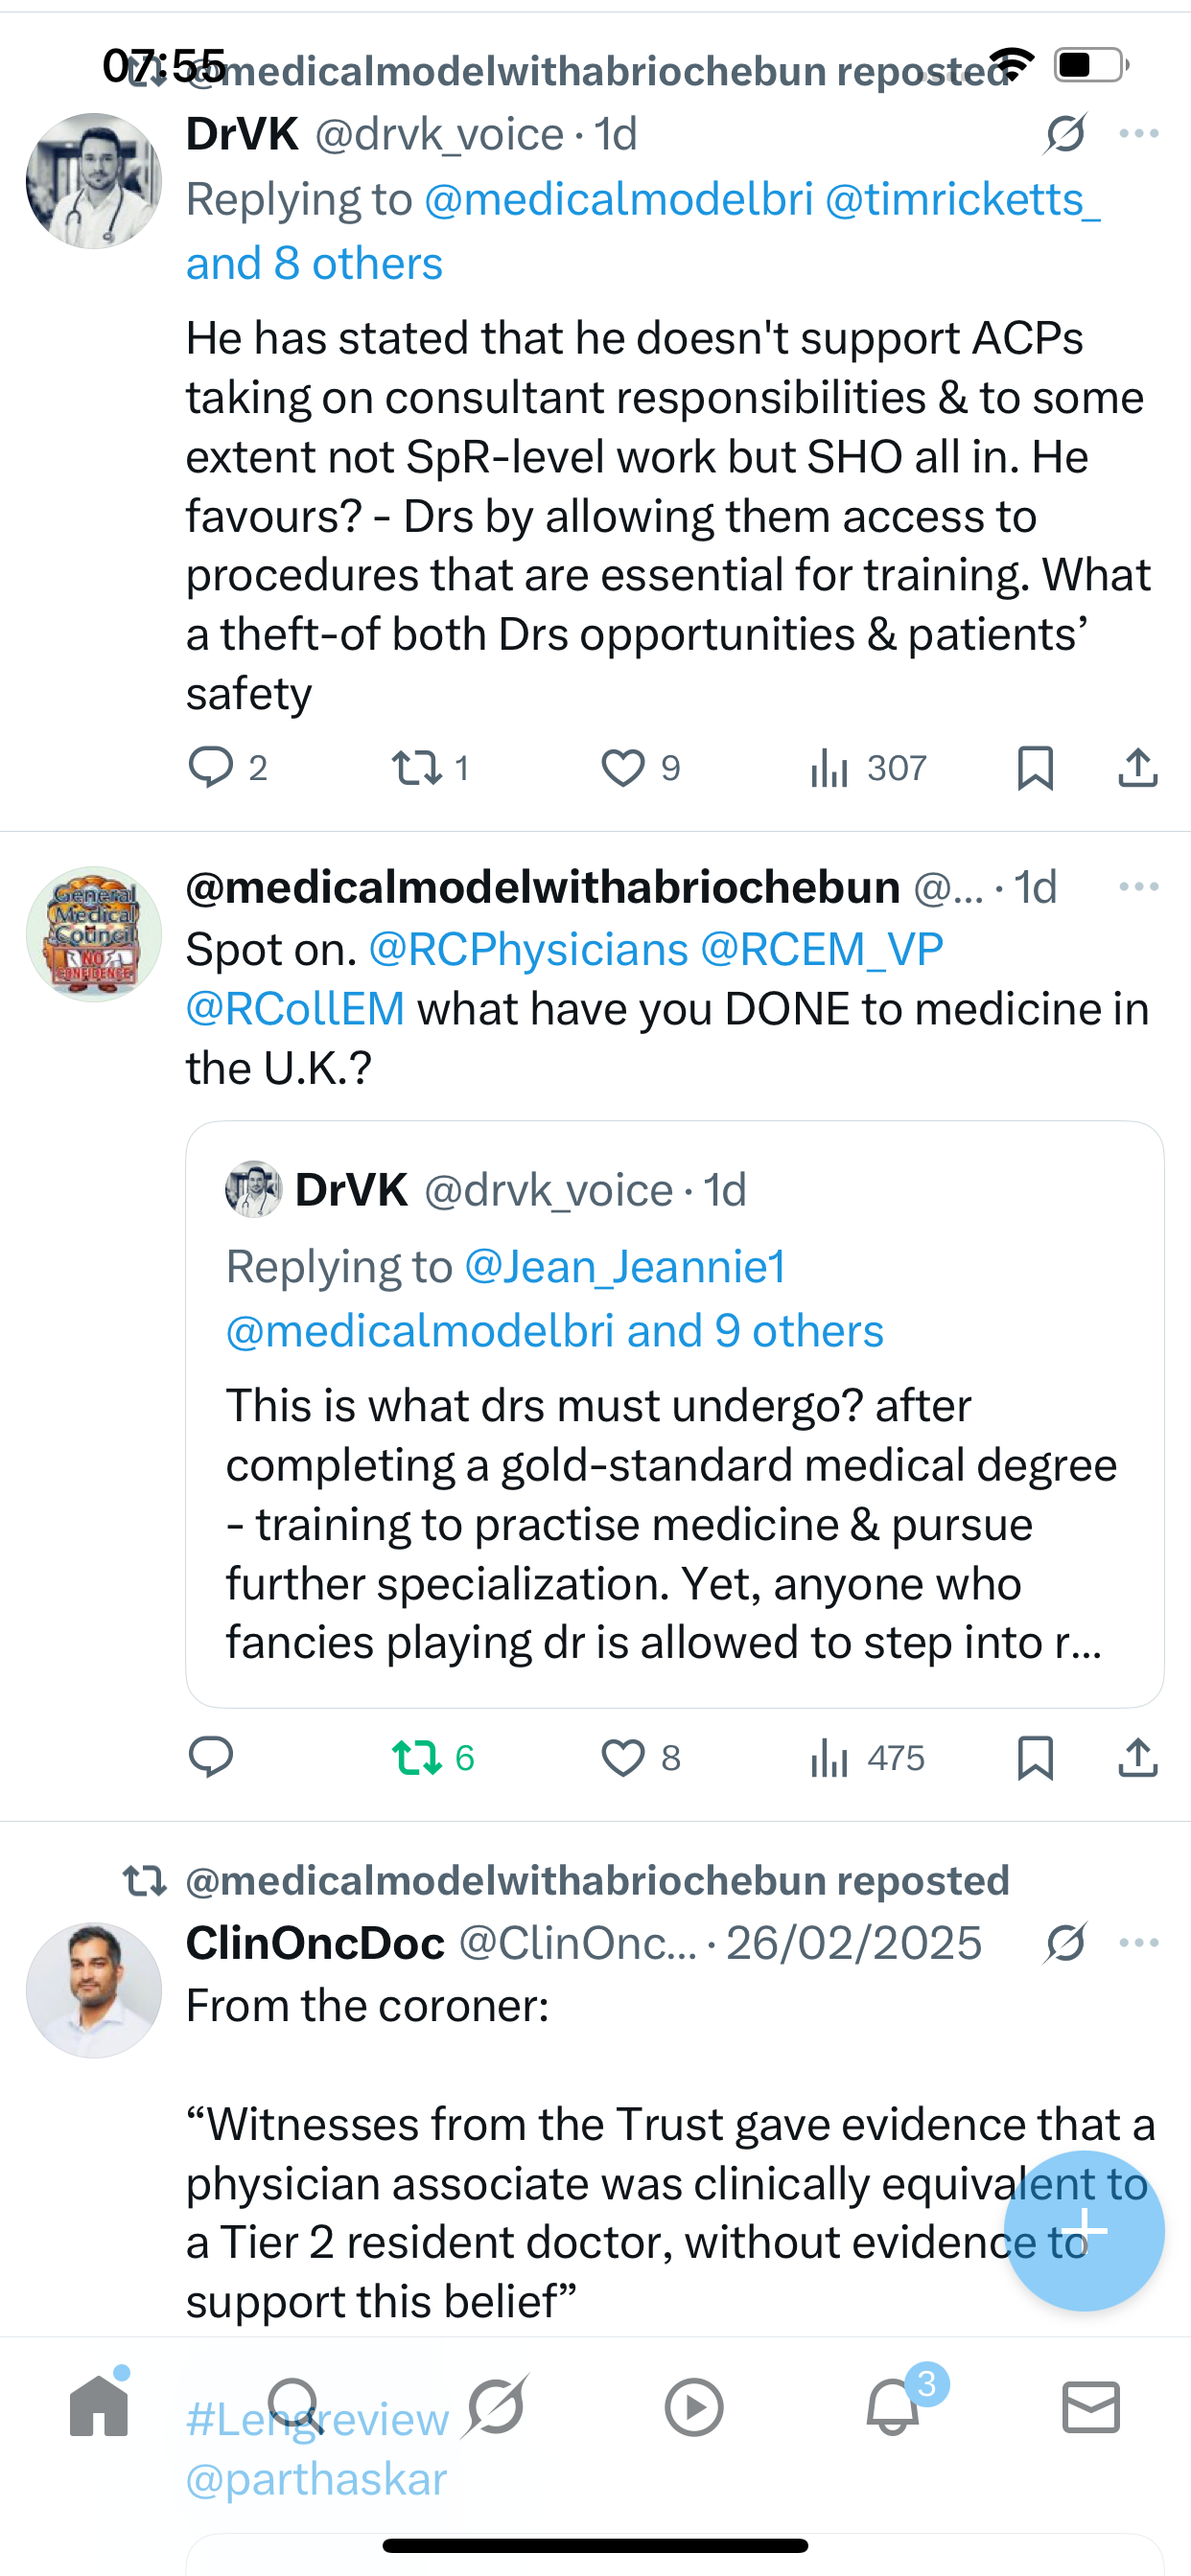Go to Home tab in bottom bar
Viewport: 1191px width, 2576px height.
[99, 2407]
